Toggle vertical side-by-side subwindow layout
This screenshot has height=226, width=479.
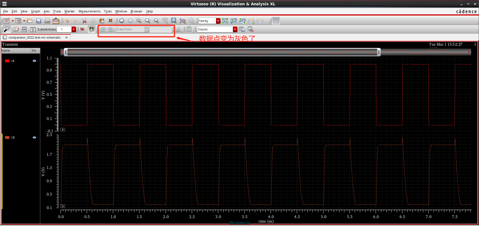(x=33, y=29)
